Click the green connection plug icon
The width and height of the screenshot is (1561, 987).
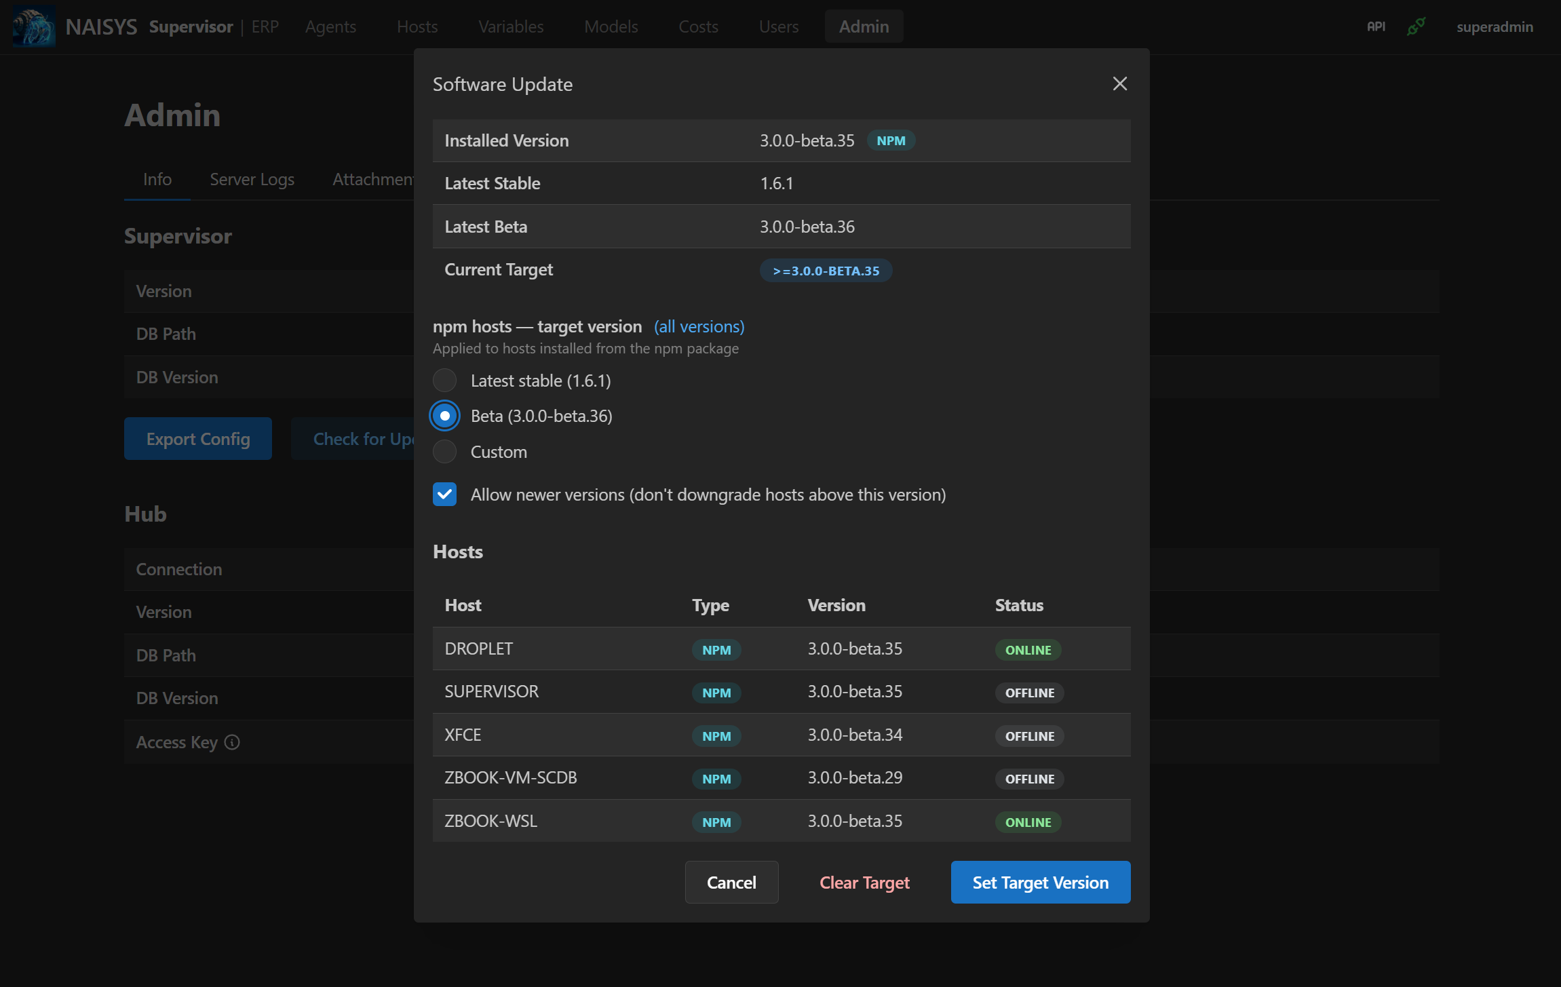pyautogui.click(x=1416, y=26)
